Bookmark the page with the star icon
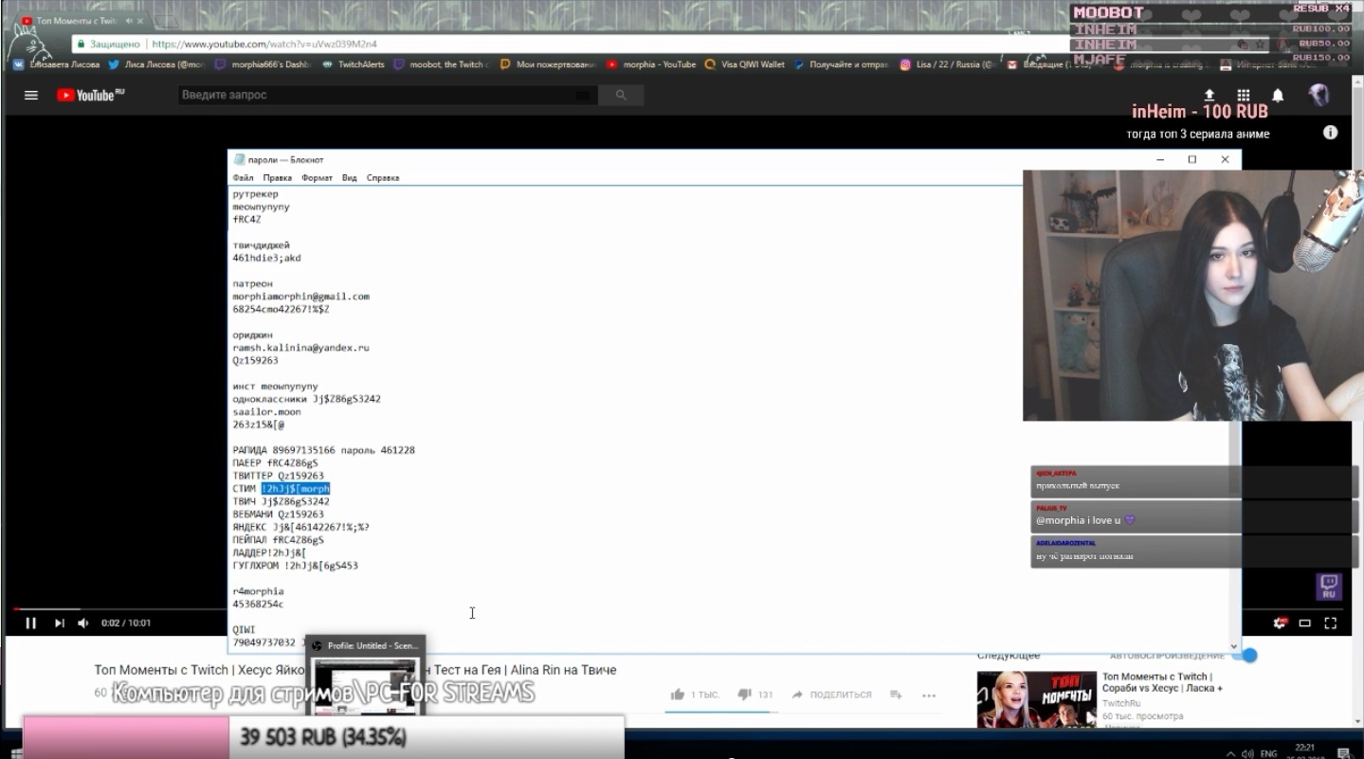 coord(1260,44)
